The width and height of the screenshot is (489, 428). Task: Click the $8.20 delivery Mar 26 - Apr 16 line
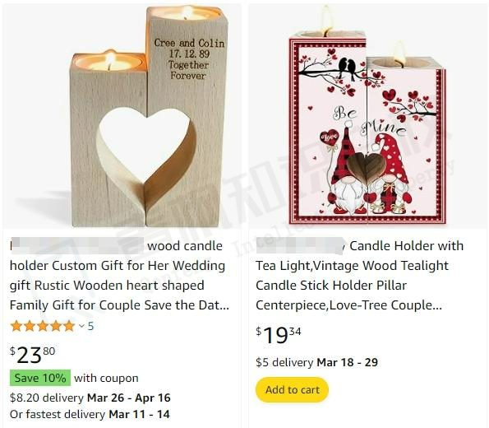click(x=90, y=398)
